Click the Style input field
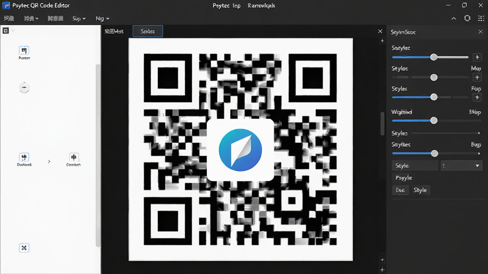488x274 pixels. tap(415, 166)
